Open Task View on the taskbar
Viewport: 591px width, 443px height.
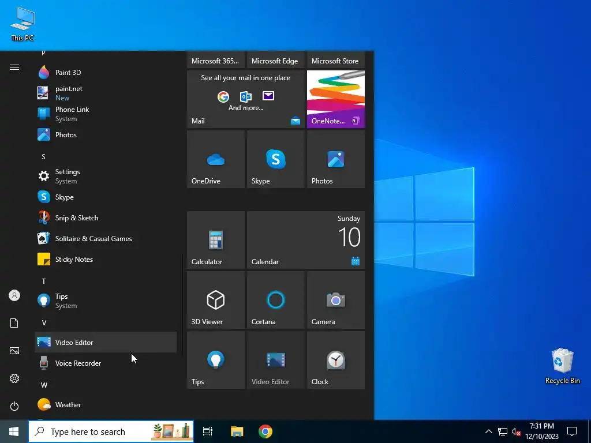(208, 431)
